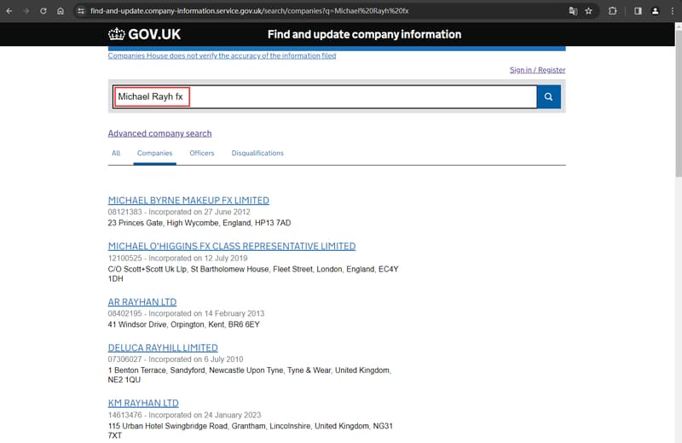Focus the company search input field

[325, 96]
